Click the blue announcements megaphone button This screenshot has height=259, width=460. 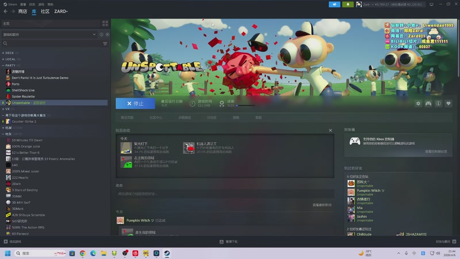(335, 5)
